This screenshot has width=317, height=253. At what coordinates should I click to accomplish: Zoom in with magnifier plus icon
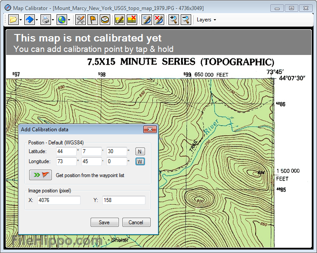point(173,20)
